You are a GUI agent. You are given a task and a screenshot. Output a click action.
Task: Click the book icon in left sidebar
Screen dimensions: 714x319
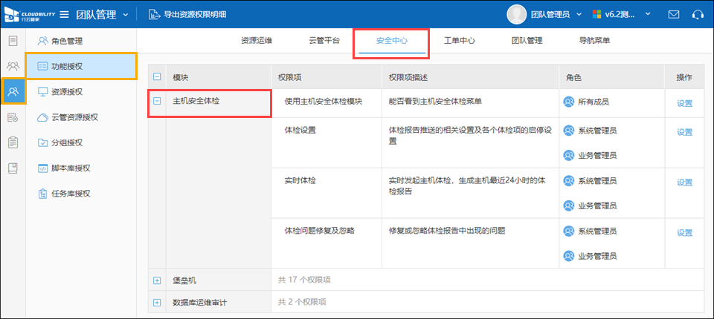click(x=13, y=168)
